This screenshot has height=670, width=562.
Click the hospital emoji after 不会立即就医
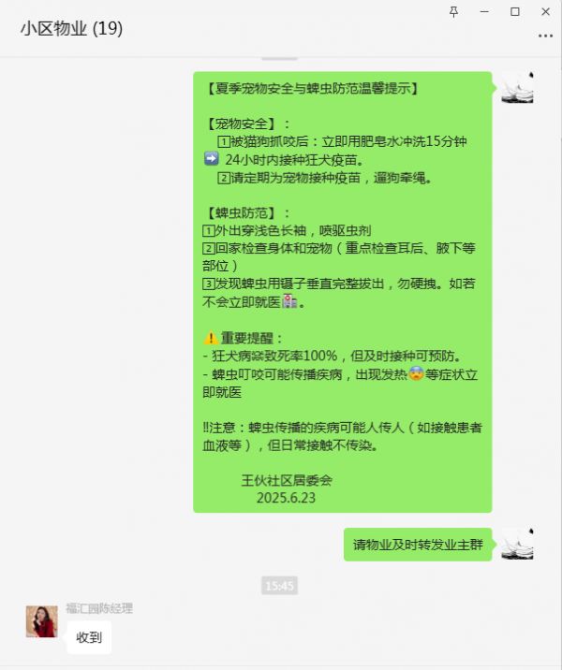[x=290, y=301]
